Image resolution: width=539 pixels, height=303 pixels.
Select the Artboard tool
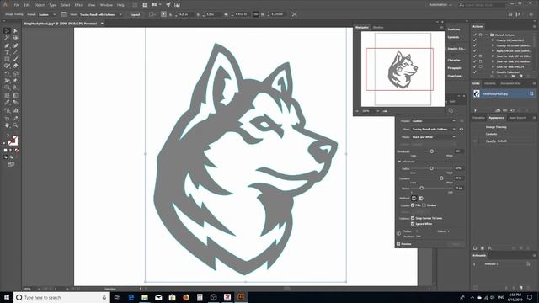click(x=7, y=119)
